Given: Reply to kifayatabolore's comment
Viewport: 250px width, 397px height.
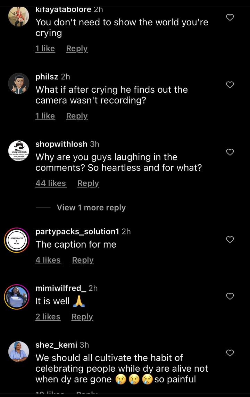Looking at the screenshot, I should coord(77,49).
